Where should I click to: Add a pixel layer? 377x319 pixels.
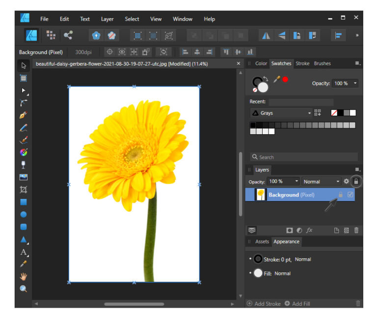coord(346,230)
